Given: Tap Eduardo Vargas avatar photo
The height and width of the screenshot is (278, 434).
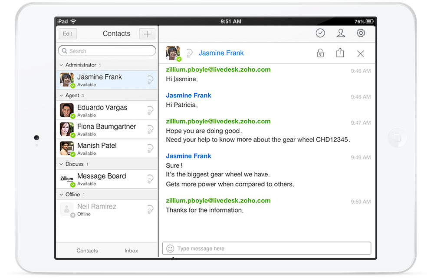Looking at the screenshot, I should (x=67, y=110).
